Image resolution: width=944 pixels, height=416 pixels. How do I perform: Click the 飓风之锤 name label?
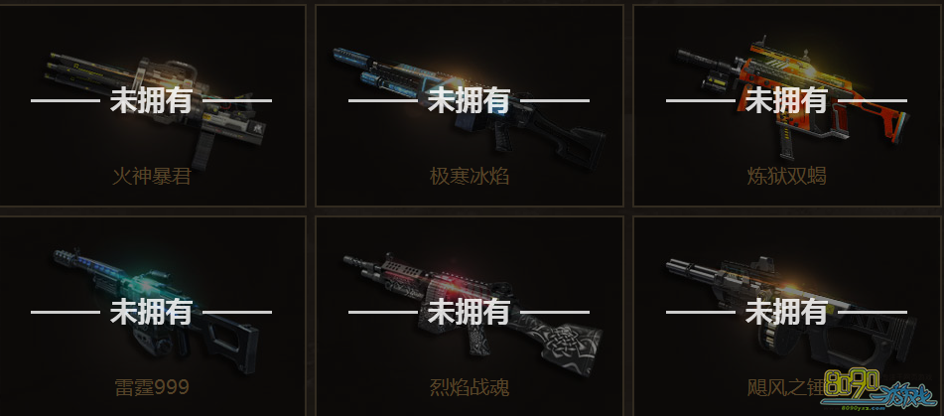(x=787, y=387)
